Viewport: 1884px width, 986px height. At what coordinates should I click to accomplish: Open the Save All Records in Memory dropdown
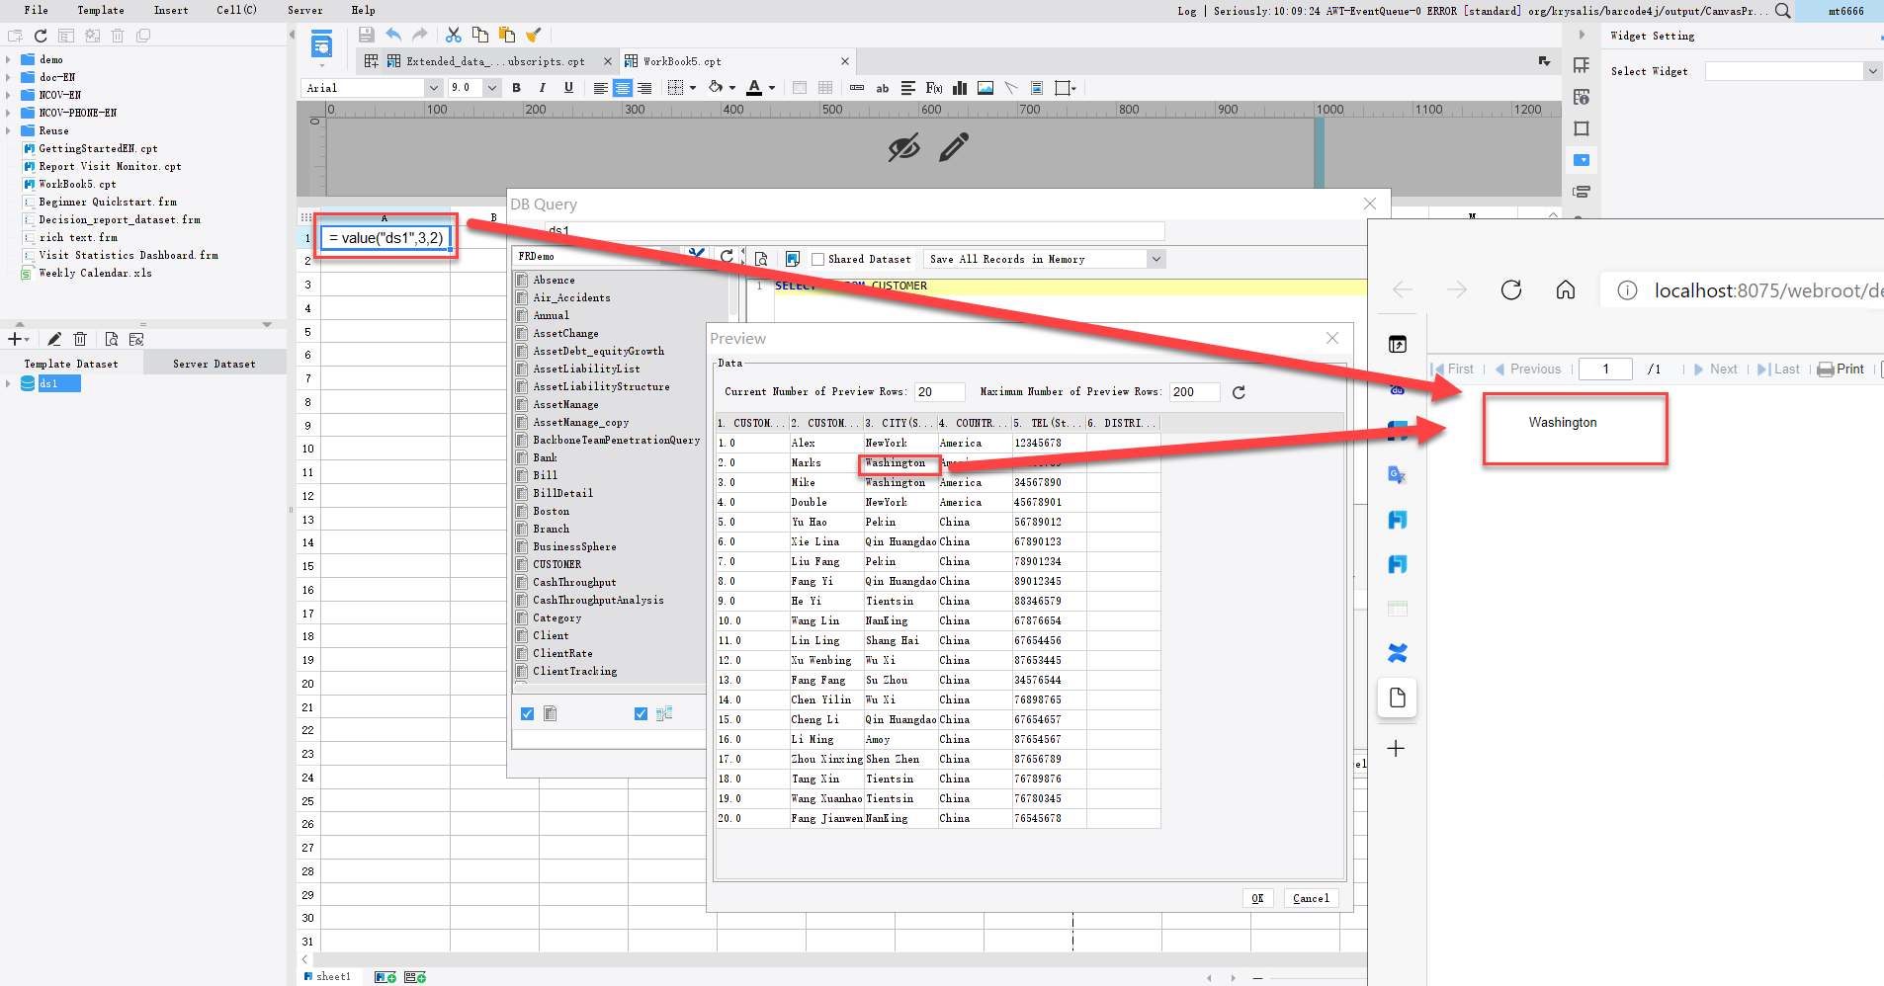(1045, 259)
